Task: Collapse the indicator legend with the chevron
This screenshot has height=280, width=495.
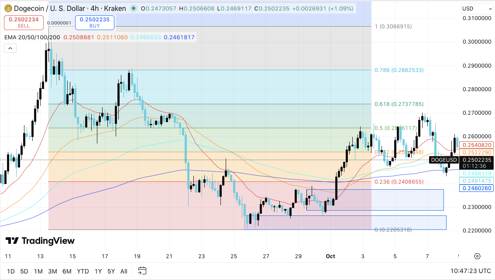Action: tap(10, 48)
